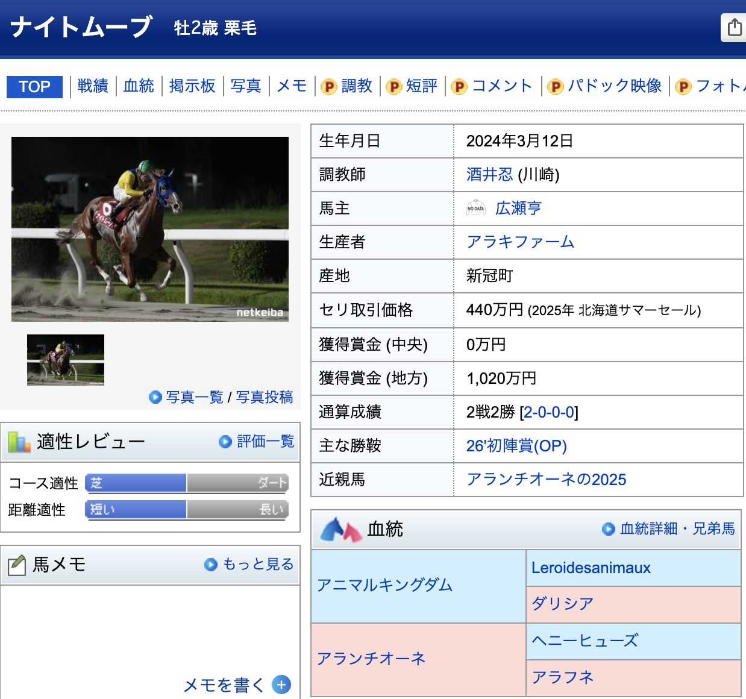Click the 写真投稿 link
Viewport: 746px width, 699px height.
coord(265,397)
